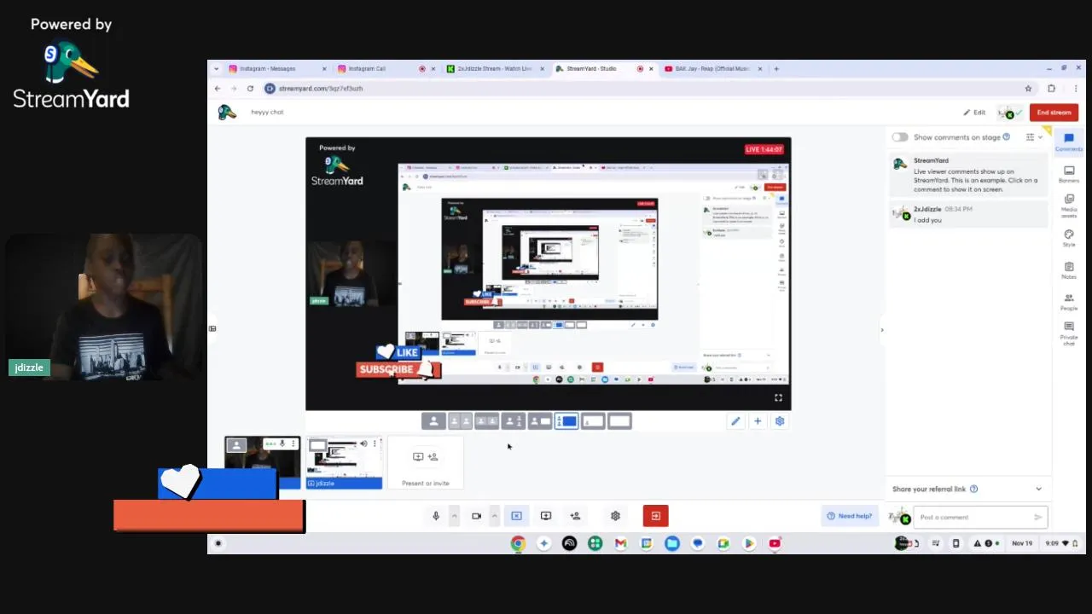The height and width of the screenshot is (614, 1092).
Task: Click info icon beside Show comments on stage
Action: click(1007, 137)
